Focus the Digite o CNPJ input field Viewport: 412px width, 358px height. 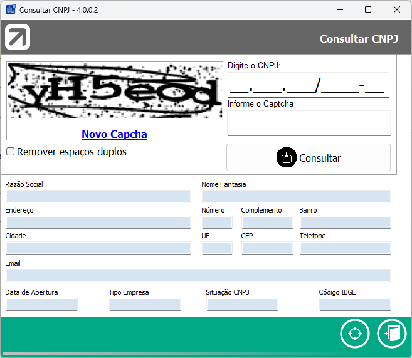tap(308, 85)
